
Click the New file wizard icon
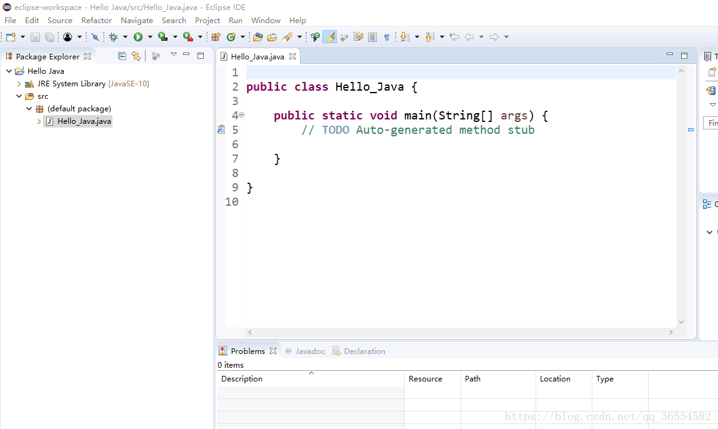click(11, 37)
